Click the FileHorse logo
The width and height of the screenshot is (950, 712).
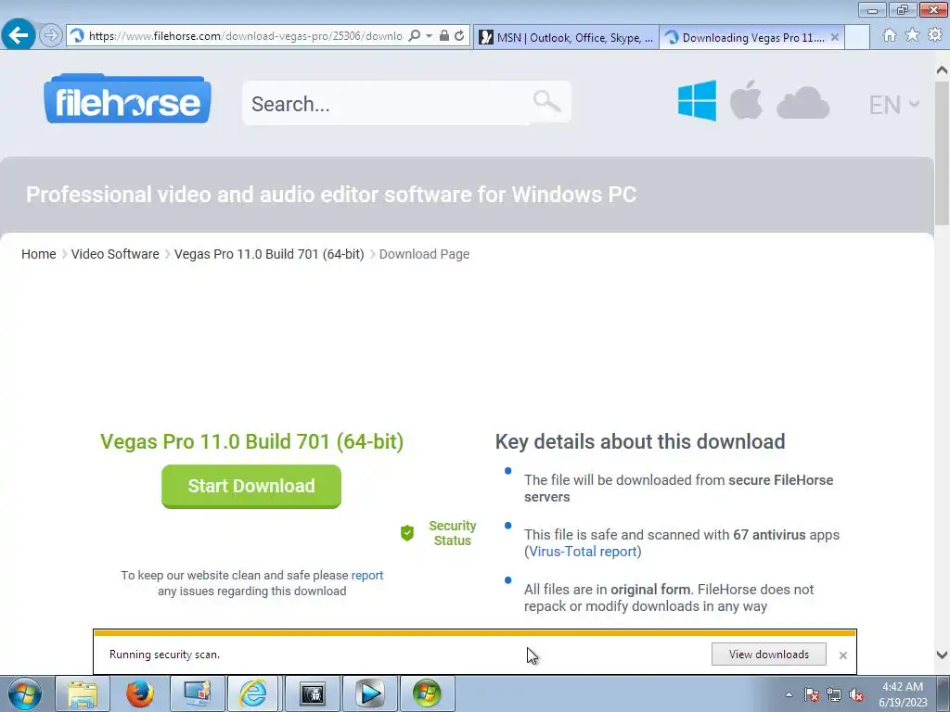point(127,98)
